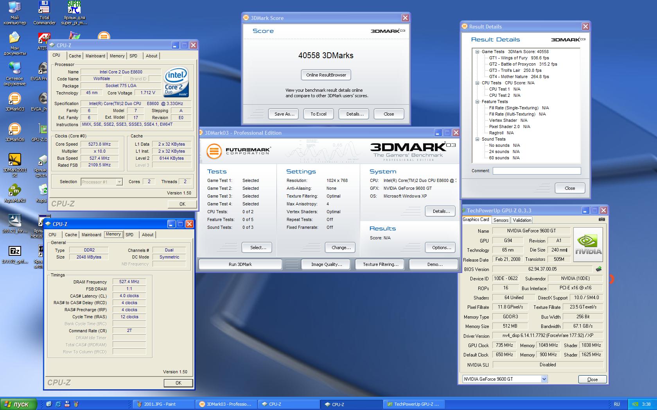Click the Texture Filtering button
The image size is (657, 410).
coord(381,264)
